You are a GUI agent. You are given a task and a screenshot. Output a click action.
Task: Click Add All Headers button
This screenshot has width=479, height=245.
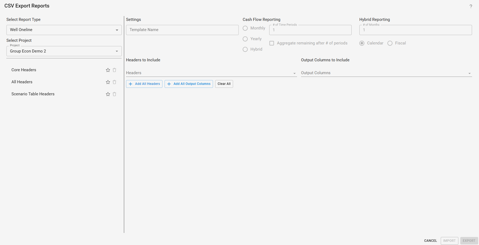144,84
